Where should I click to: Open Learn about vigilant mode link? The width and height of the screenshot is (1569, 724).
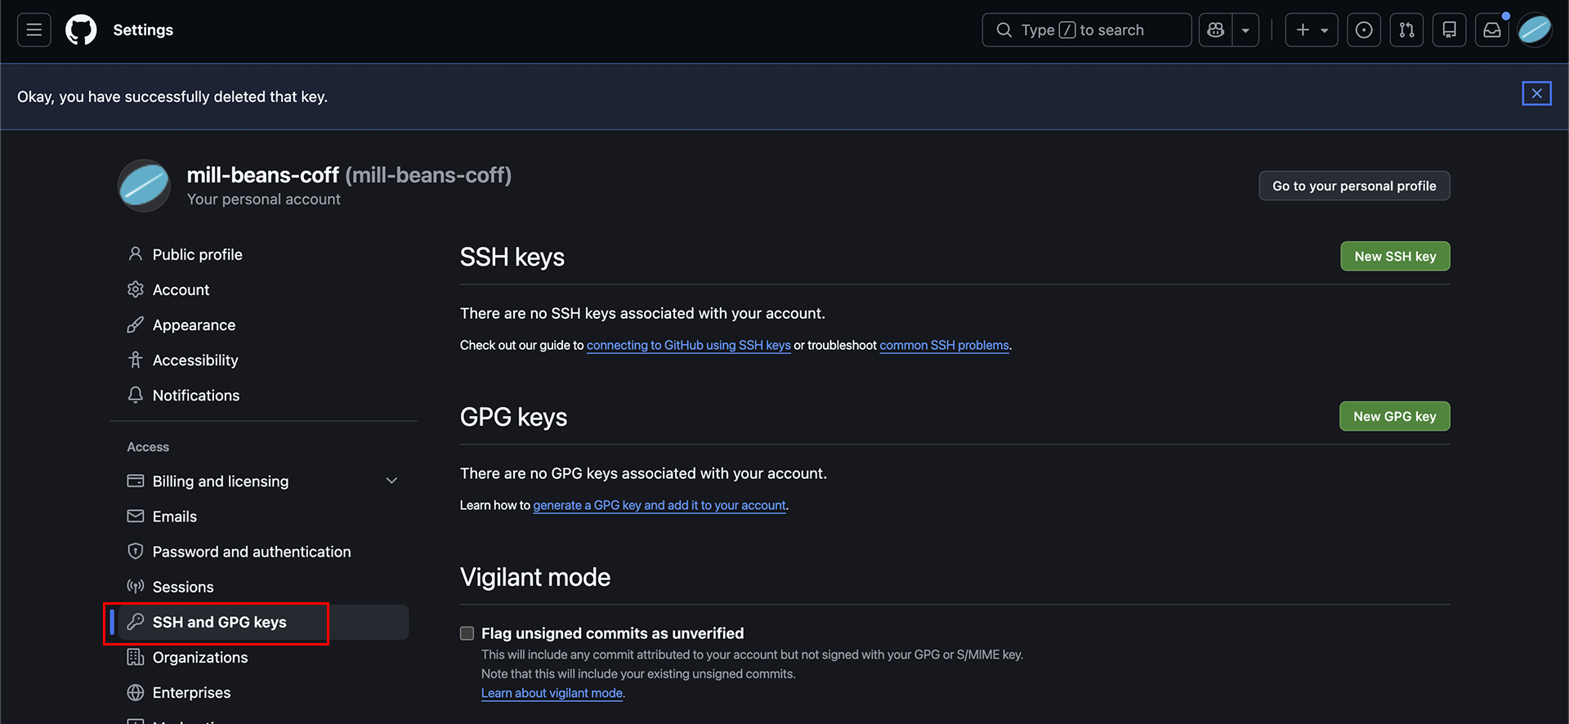pos(552,693)
